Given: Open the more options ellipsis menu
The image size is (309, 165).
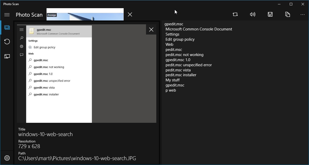Looking at the screenshot, I should (303, 15).
